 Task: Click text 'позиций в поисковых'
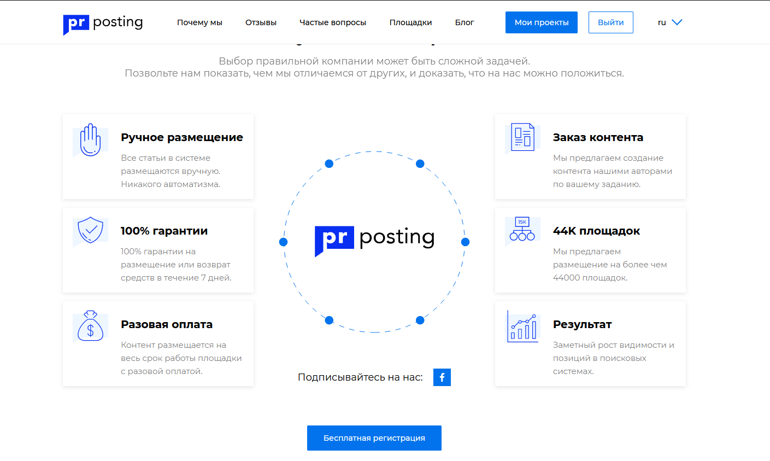(x=599, y=358)
